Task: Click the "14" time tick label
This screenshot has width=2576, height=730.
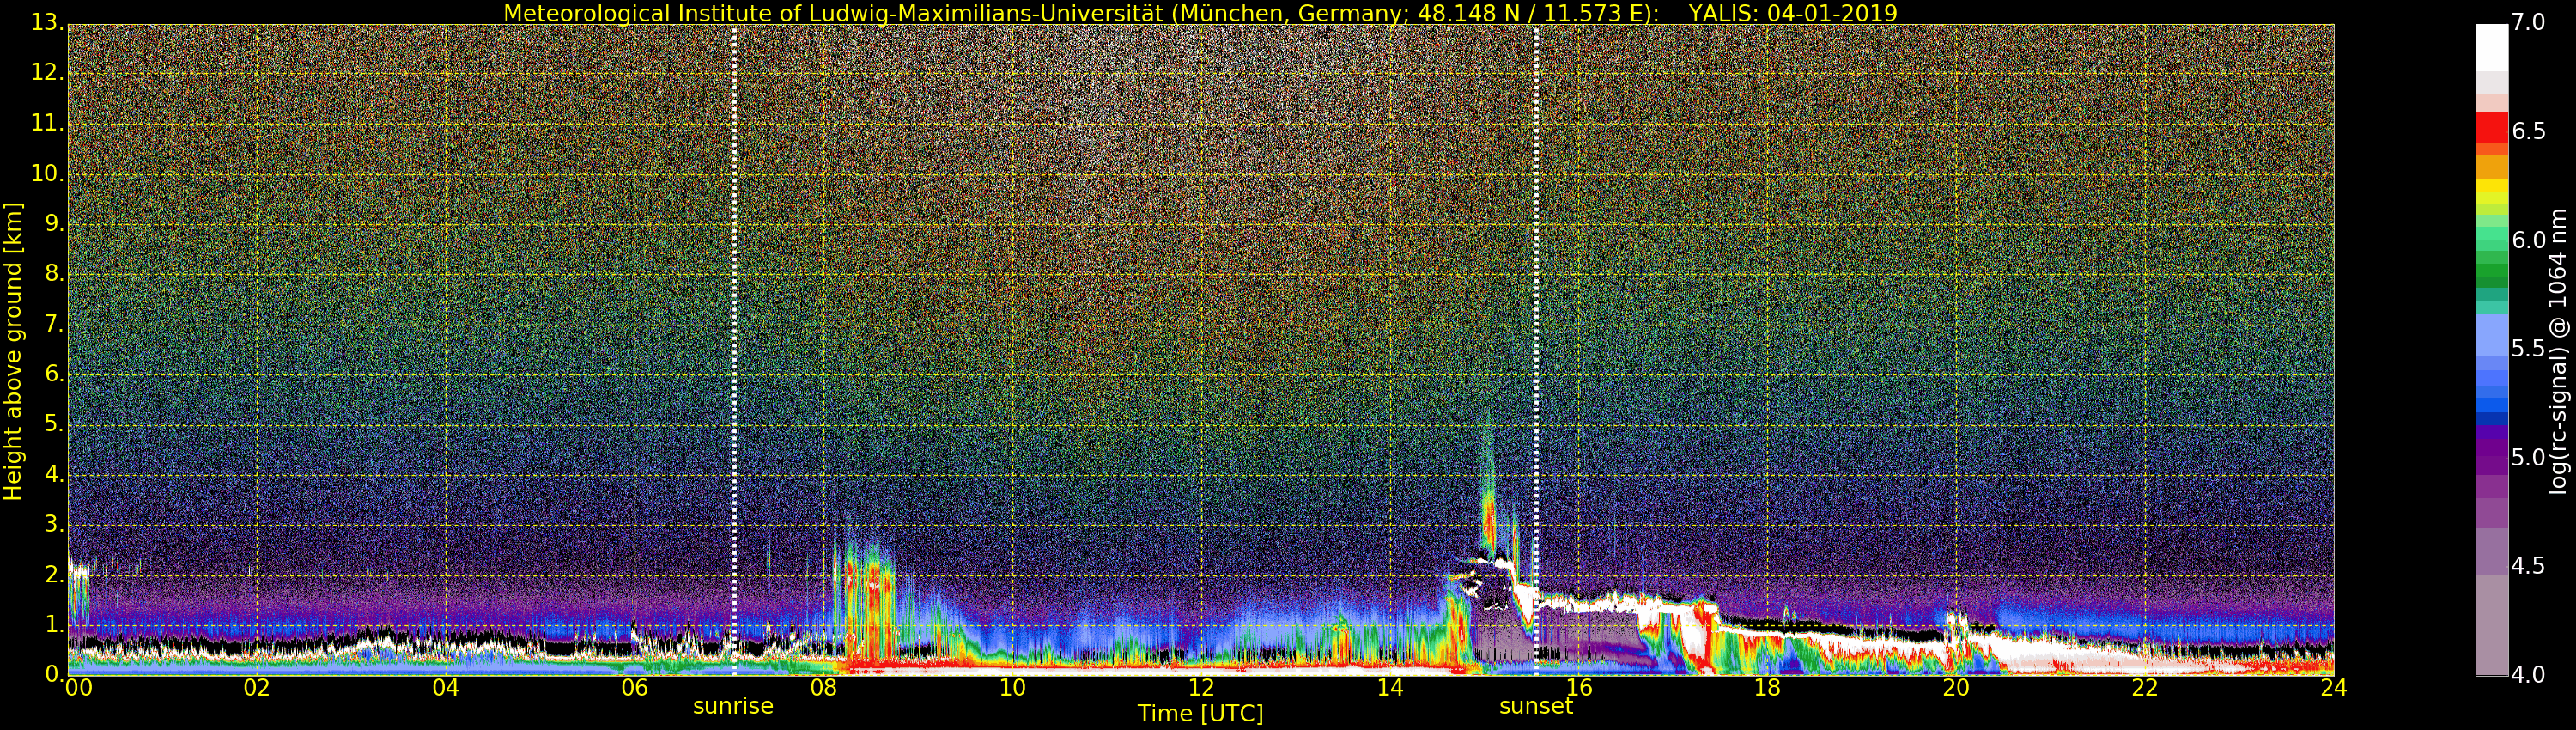Action: (x=1390, y=688)
